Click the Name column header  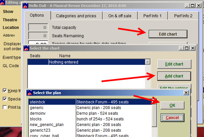click(65, 56)
